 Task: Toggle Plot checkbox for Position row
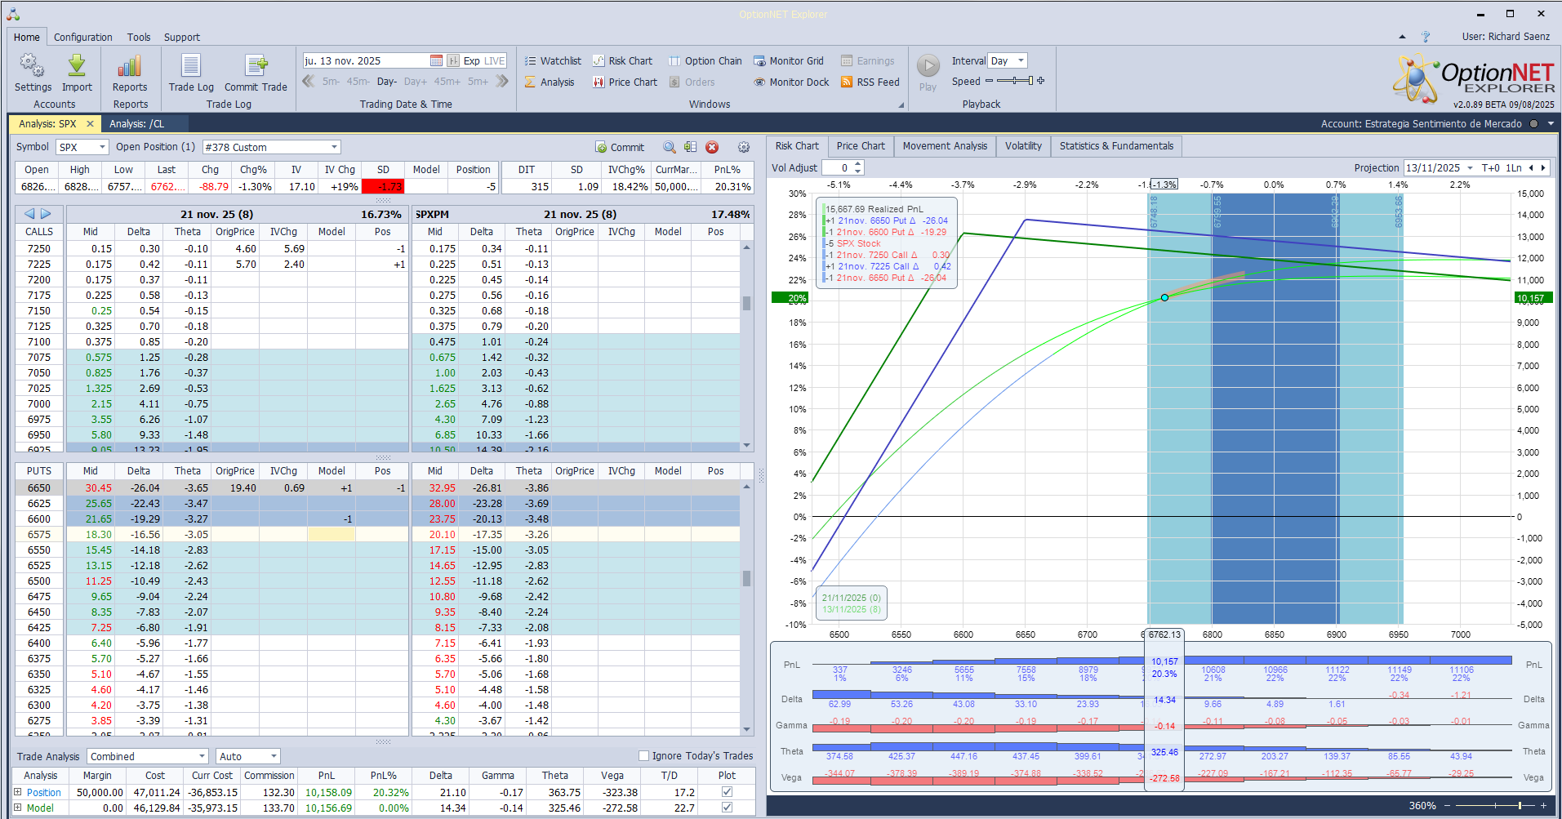(727, 792)
